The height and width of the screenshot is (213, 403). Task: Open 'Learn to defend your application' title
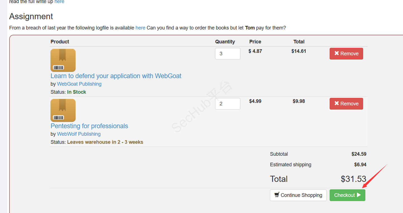click(x=116, y=76)
